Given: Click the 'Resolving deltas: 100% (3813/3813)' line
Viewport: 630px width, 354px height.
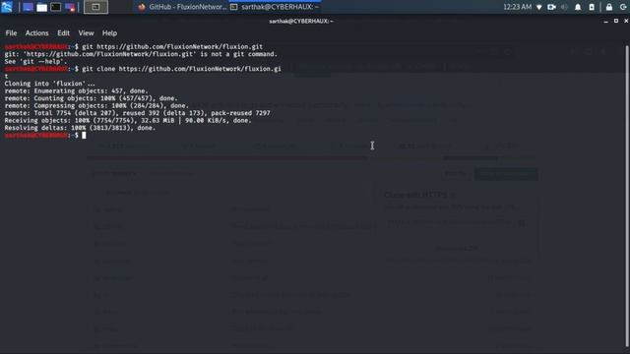Looking at the screenshot, I should point(80,128).
